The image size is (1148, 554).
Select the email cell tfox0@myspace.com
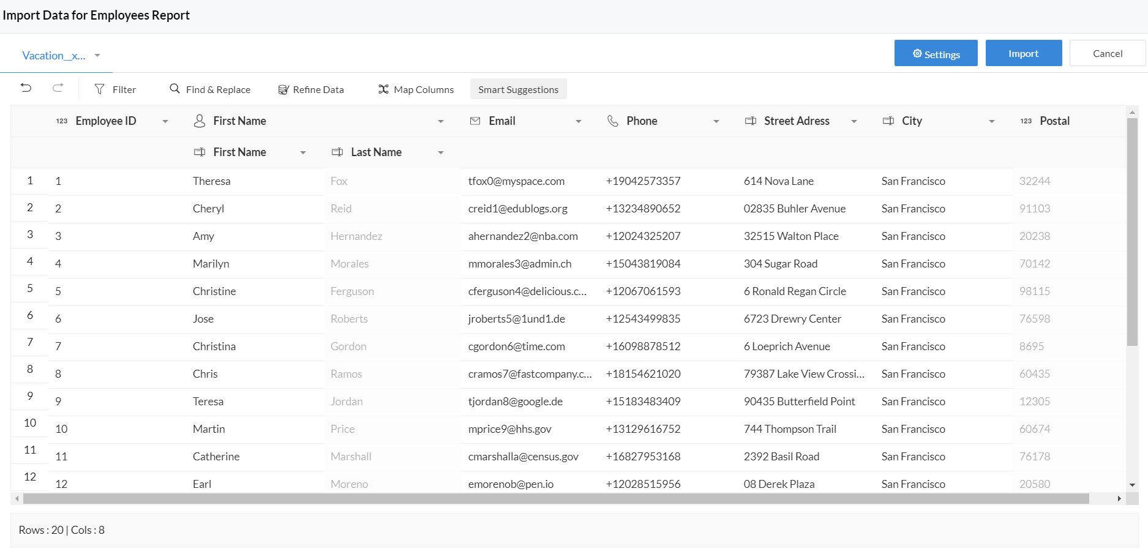click(516, 181)
